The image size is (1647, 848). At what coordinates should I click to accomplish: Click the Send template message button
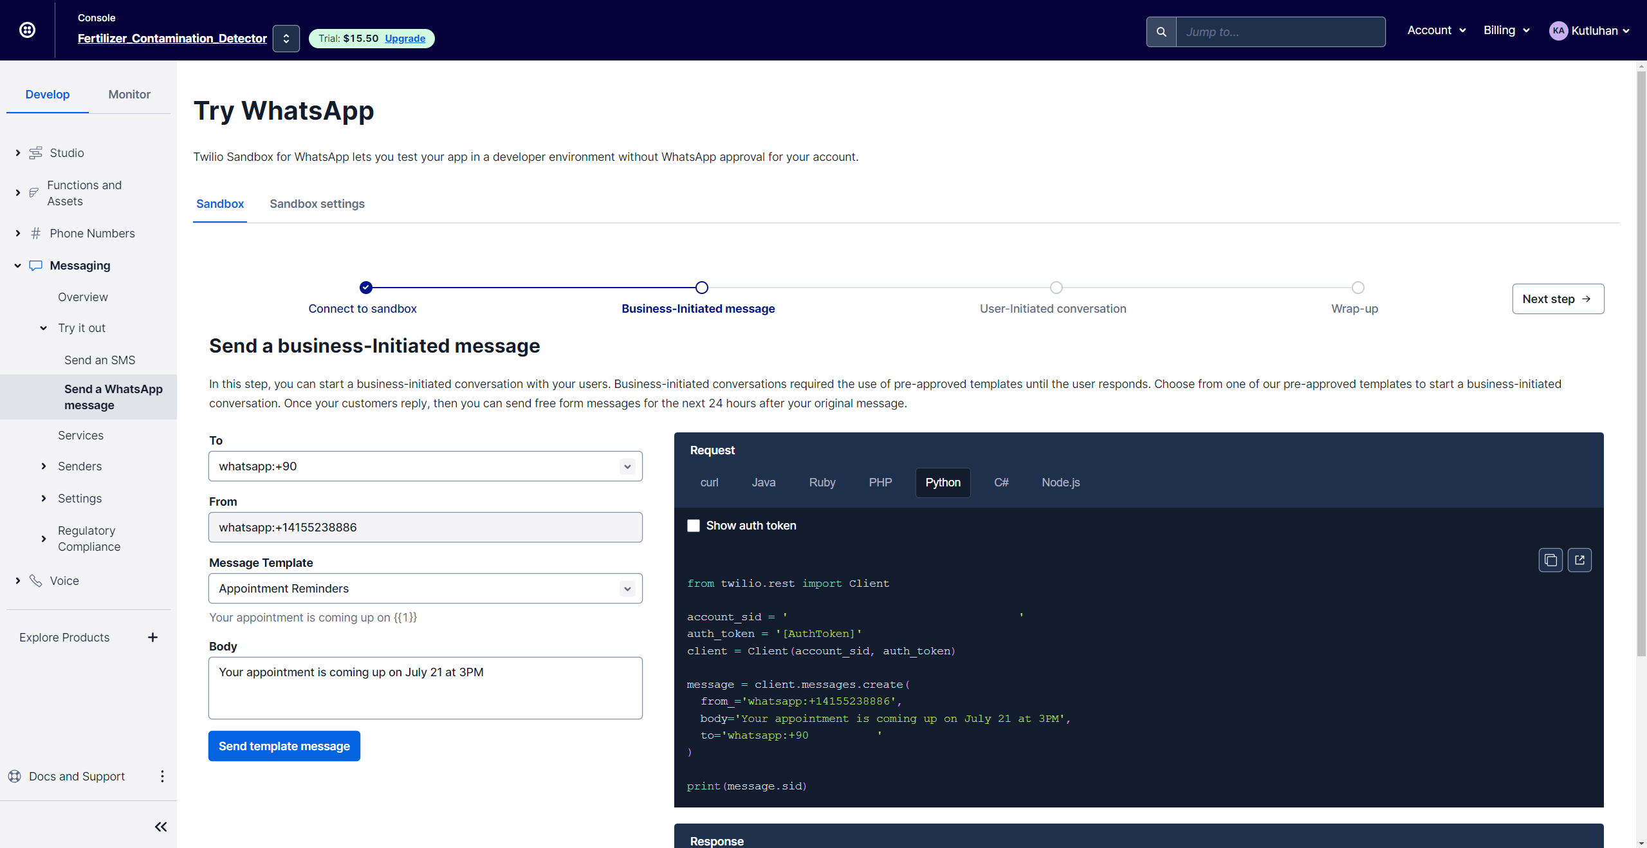284,746
